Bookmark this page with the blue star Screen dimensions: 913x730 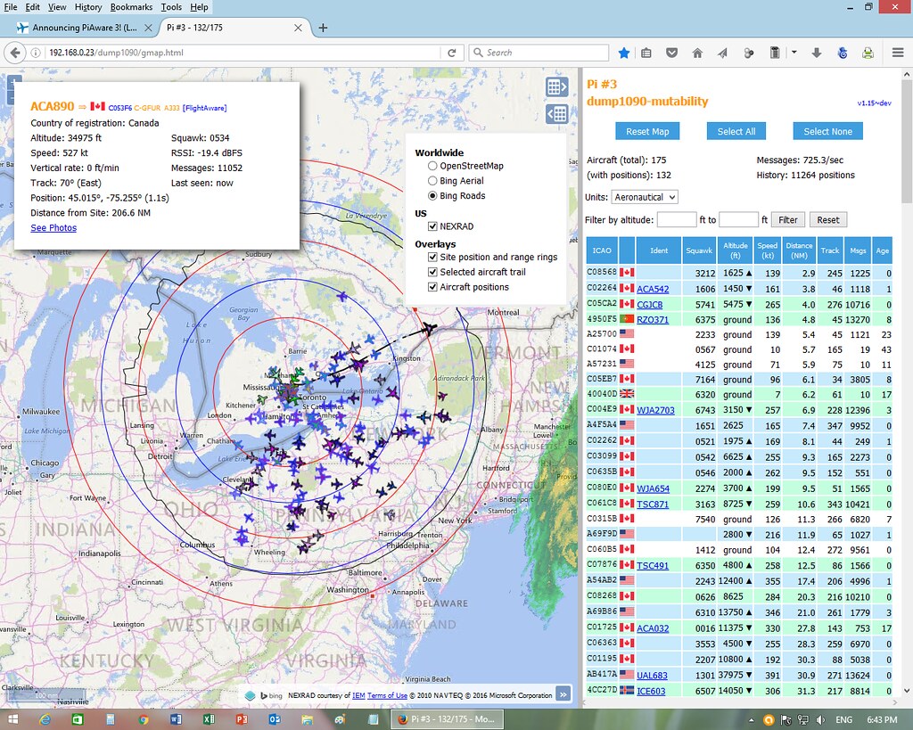pyautogui.click(x=623, y=53)
